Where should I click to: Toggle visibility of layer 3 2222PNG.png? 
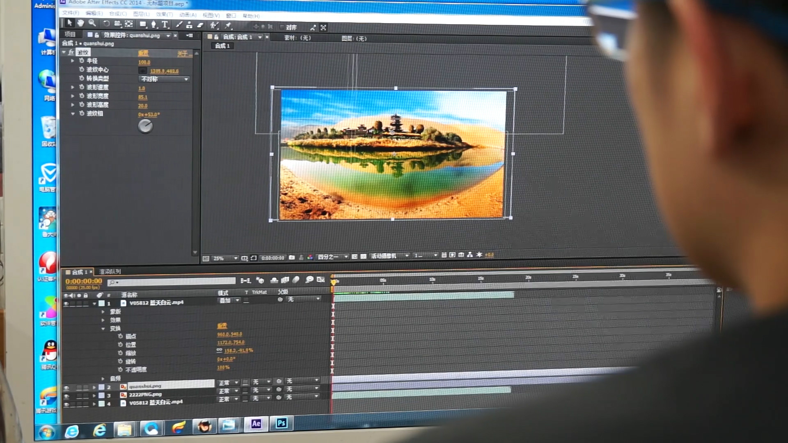pos(66,396)
